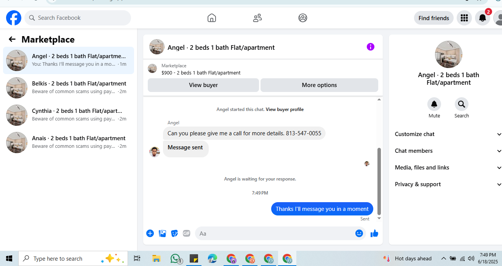The image size is (502, 266).
Task: Click the Find friends button
Action: point(434,18)
